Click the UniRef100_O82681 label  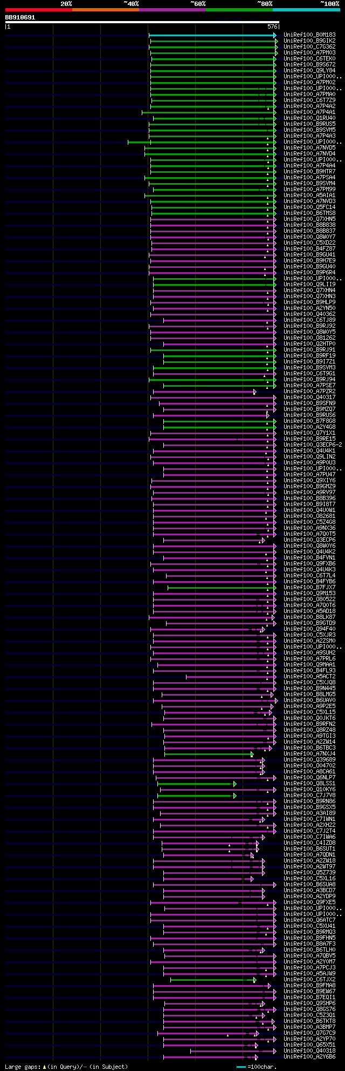[309, 516]
